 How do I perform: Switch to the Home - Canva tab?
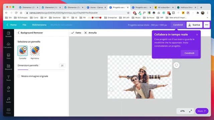96,7
